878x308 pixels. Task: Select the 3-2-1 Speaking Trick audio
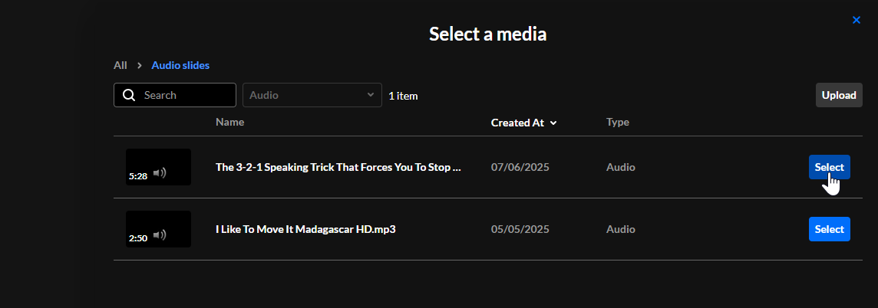click(829, 167)
